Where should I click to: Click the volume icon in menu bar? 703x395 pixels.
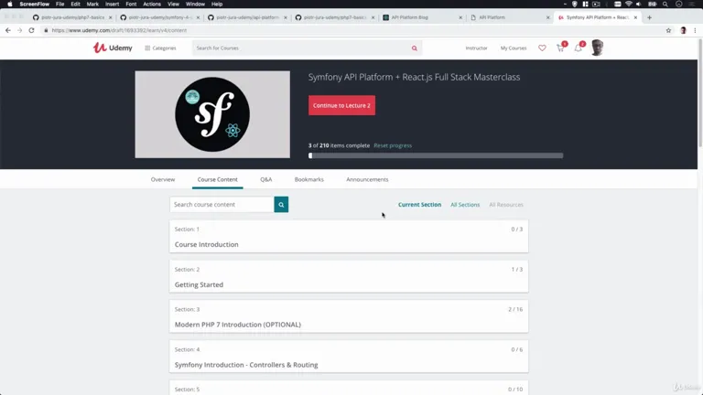coord(638,4)
